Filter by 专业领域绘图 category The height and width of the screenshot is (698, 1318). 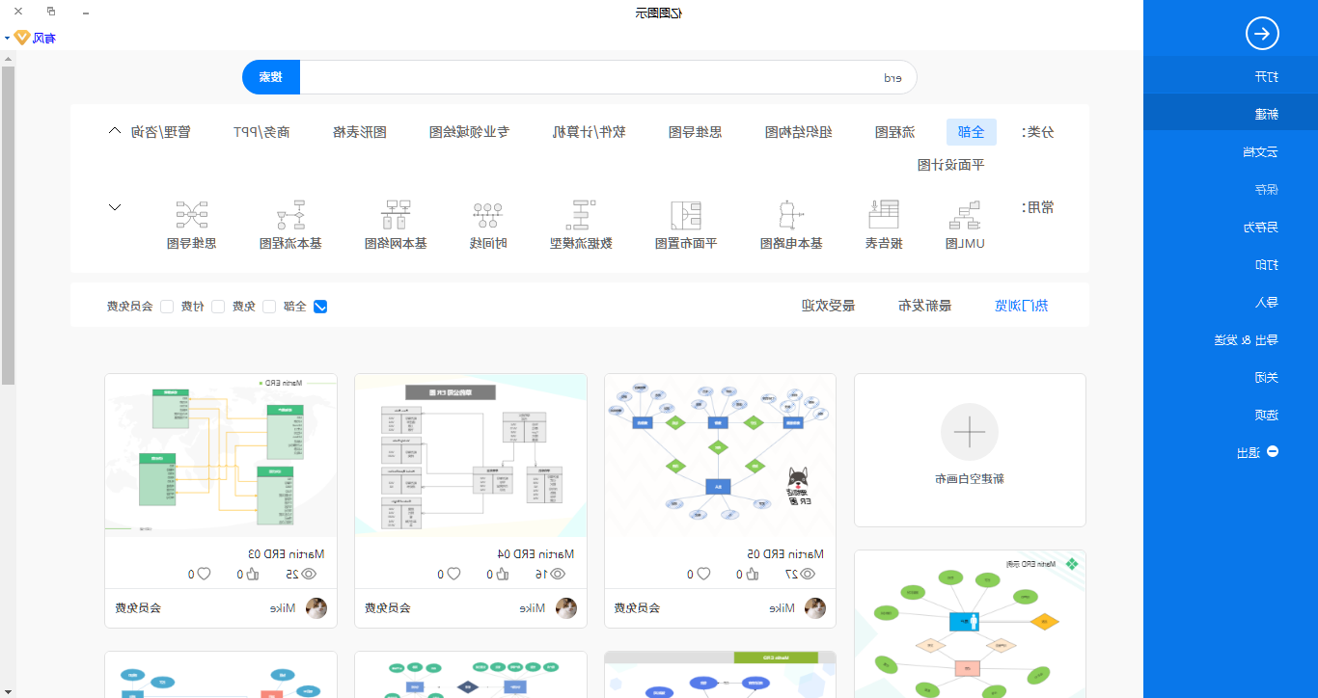click(469, 132)
